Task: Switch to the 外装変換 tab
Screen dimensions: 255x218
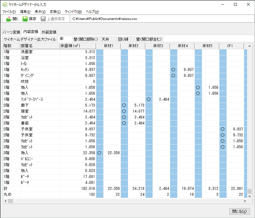Action: (49, 32)
